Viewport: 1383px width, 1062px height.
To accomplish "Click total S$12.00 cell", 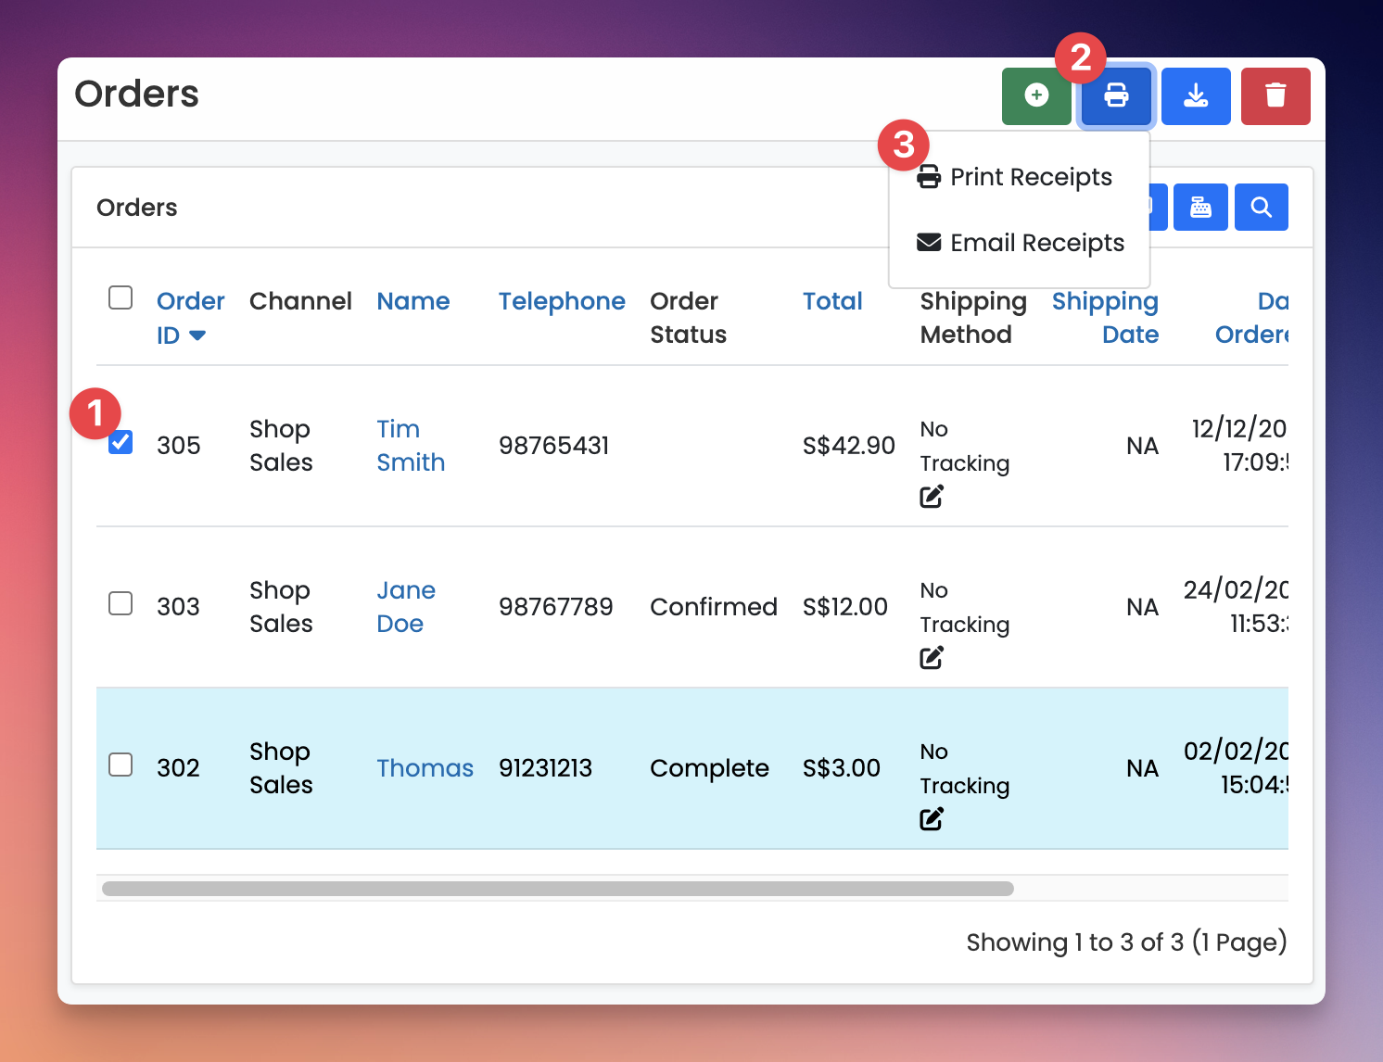I will 845,607.
